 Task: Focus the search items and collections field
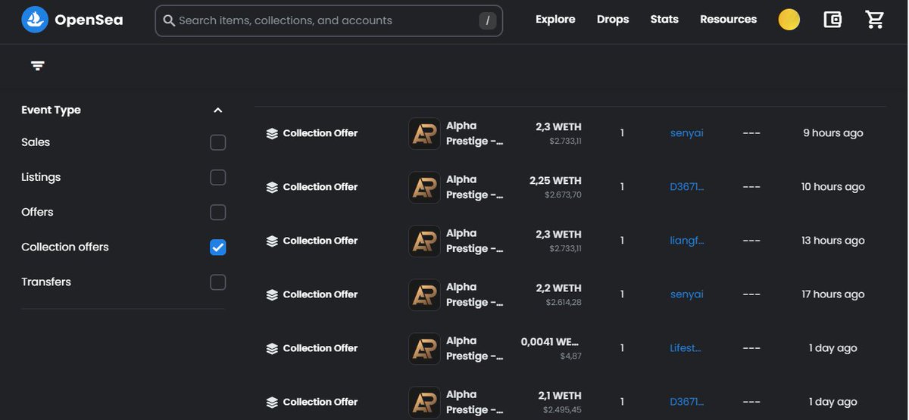pyautogui.click(x=329, y=20)
